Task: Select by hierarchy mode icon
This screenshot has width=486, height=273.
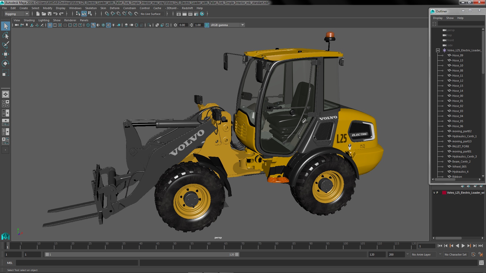Action: point(78,14)
